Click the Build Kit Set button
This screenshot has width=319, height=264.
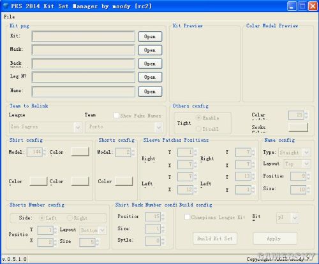coord(215,239)
